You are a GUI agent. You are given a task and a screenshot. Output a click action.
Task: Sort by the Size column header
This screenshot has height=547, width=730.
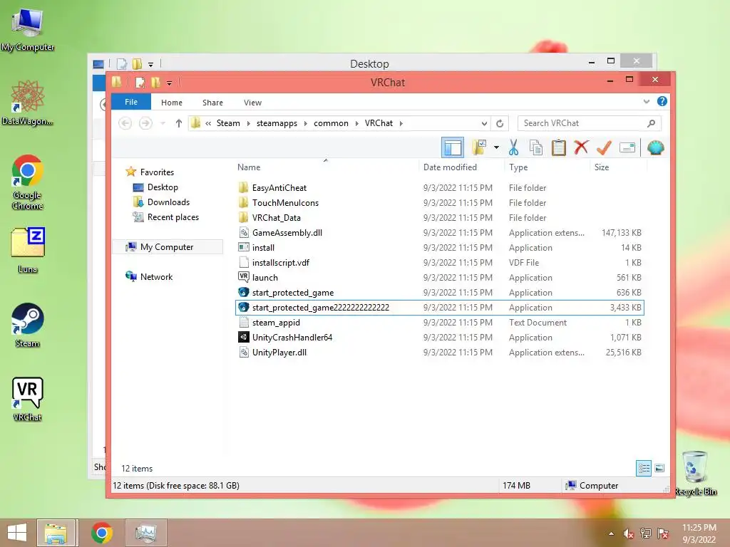tap(602, 167)
